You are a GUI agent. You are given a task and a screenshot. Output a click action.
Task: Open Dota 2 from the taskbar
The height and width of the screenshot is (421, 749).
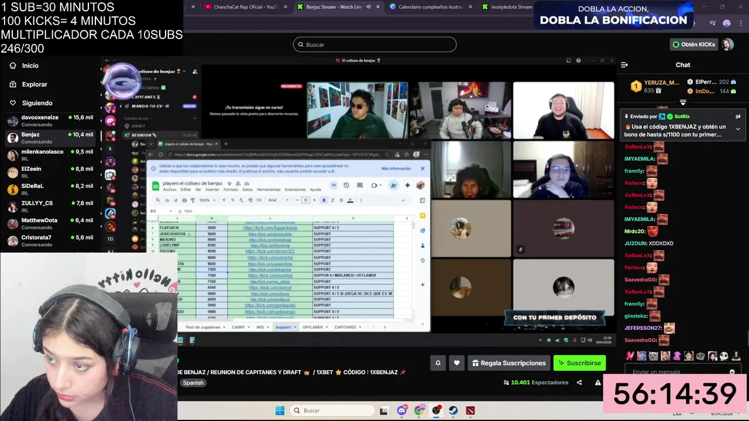[470, 410]
